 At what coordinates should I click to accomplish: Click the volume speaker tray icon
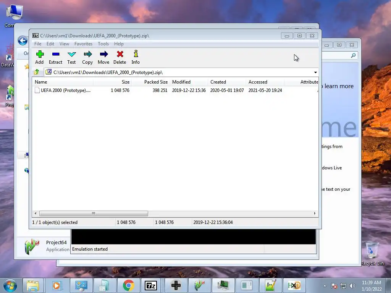(352, 286)
